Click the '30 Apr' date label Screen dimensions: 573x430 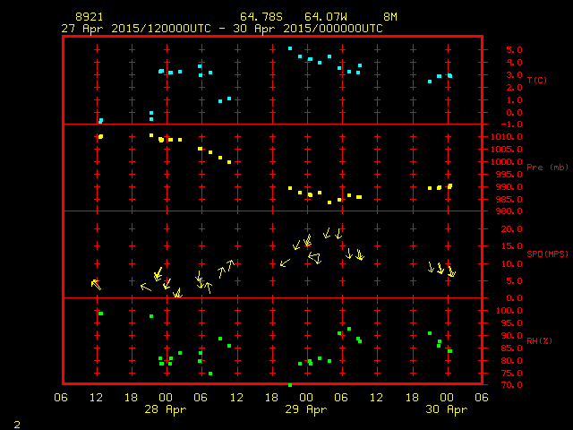tap(447, 409)
